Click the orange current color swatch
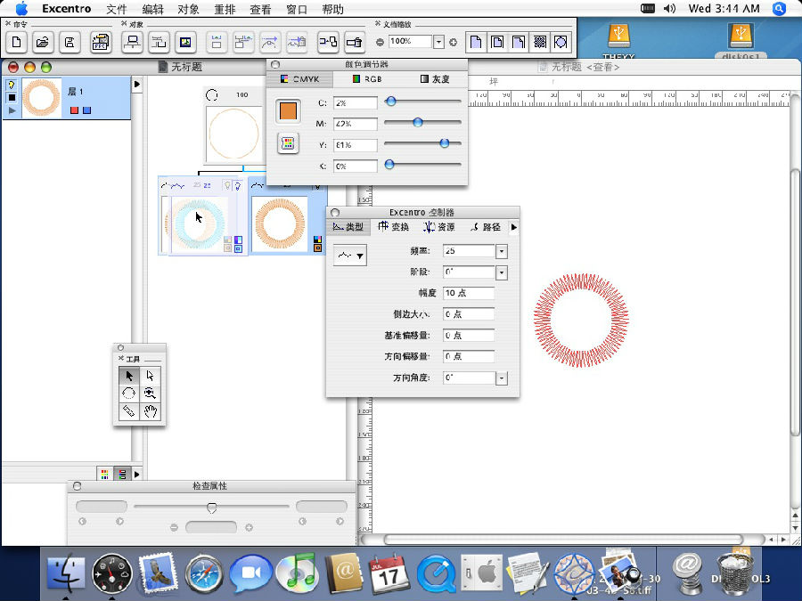Viewport: 802px width, 601px height. click(287, 111)
